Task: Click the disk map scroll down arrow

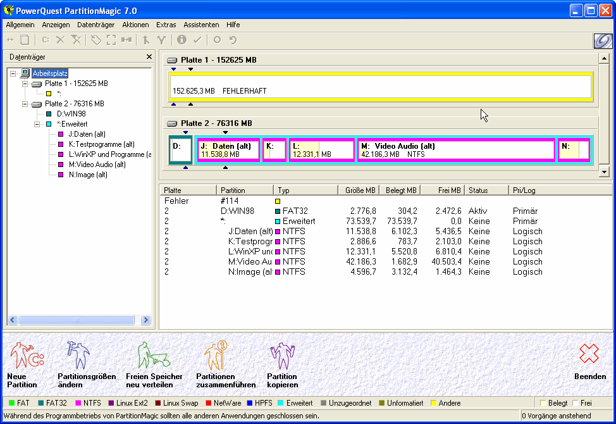Action: click(x=604, y=171)
